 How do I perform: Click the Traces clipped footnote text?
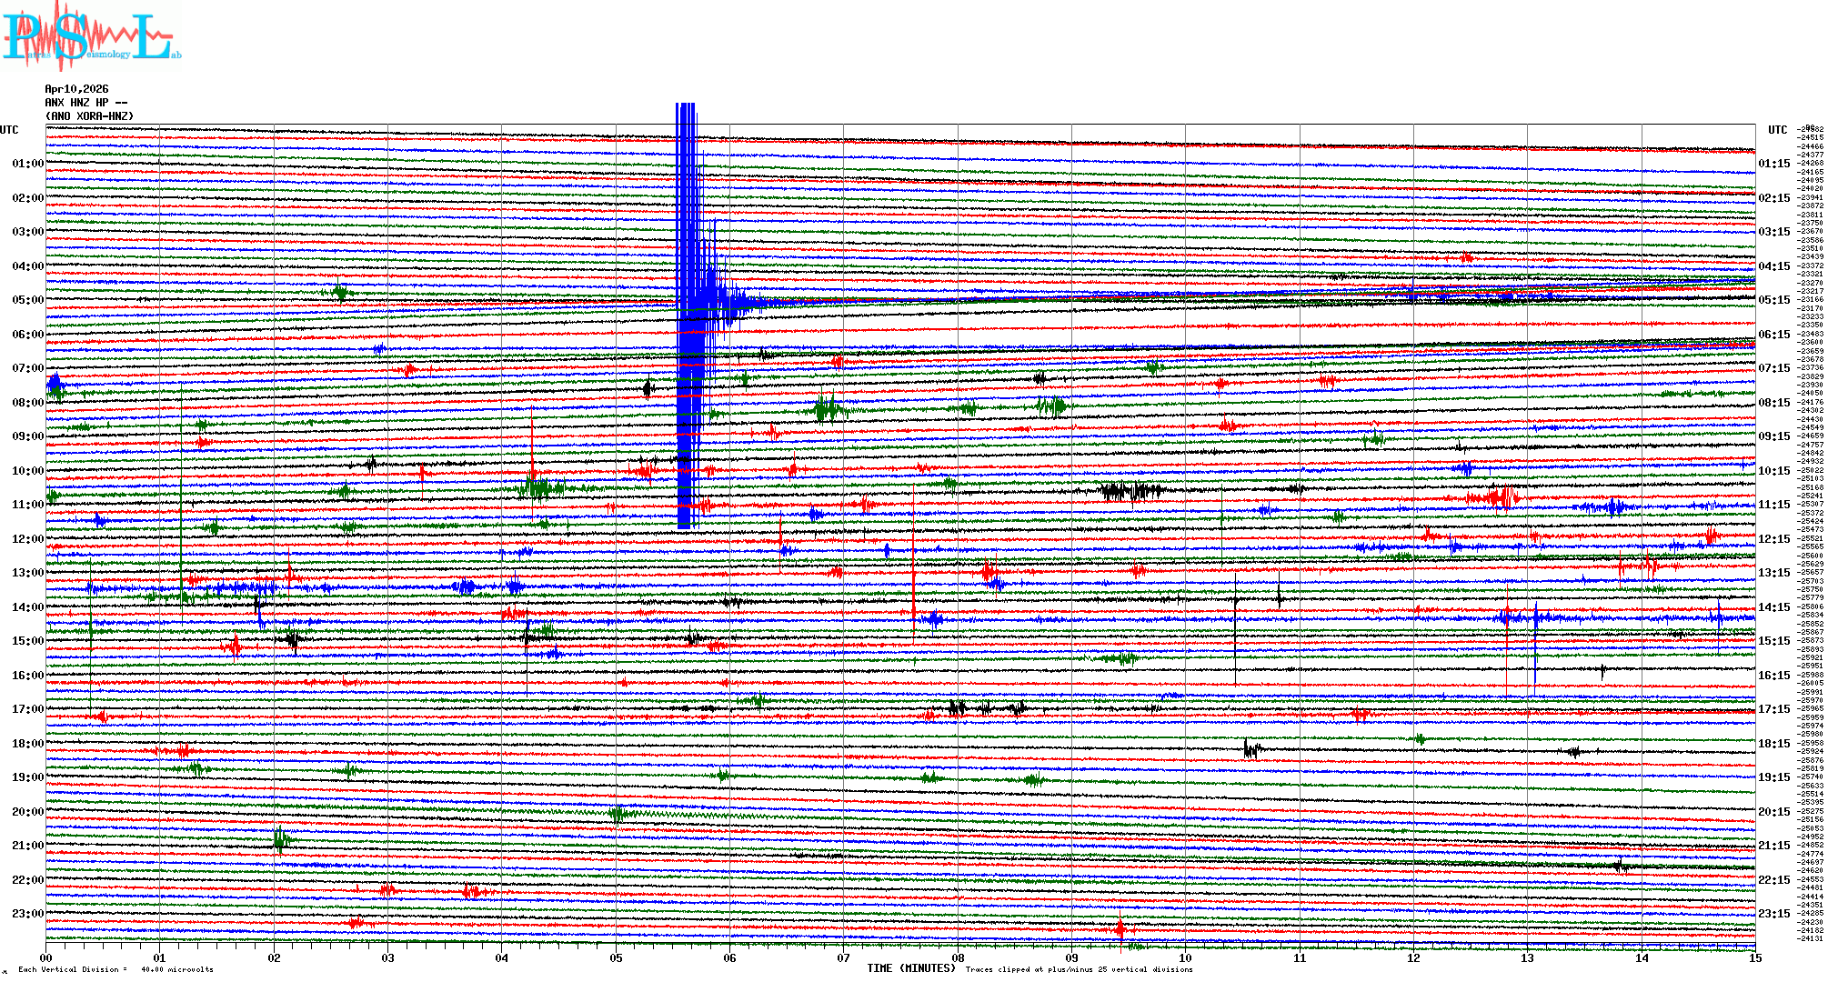coord(1079,969)
